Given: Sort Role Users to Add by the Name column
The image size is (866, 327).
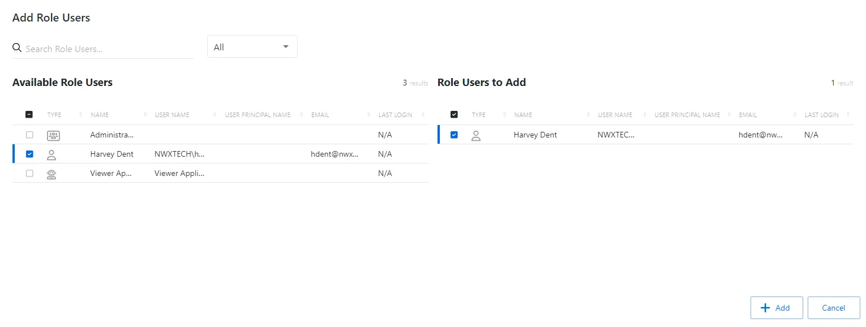Looking at the screenshot, I should point(523,115).
